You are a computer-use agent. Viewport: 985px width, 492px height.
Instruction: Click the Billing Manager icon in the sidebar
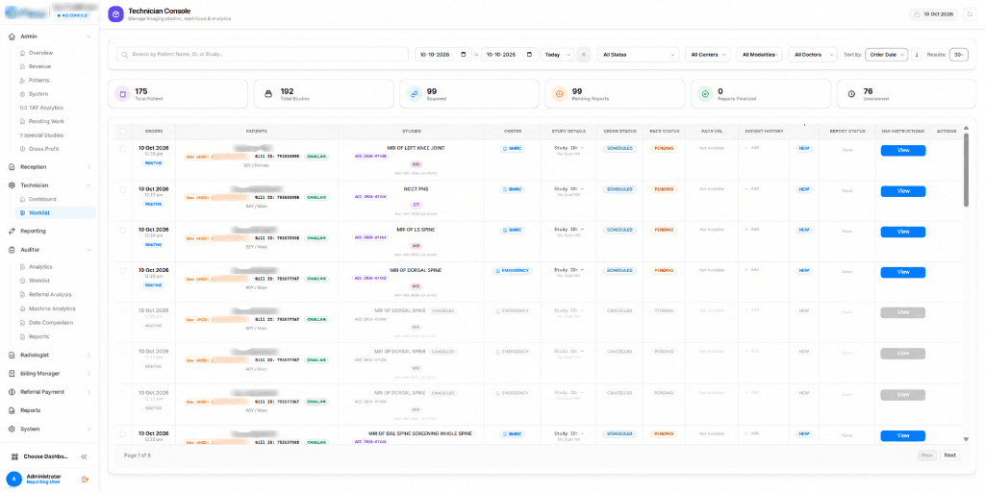(x=12, y=374)
